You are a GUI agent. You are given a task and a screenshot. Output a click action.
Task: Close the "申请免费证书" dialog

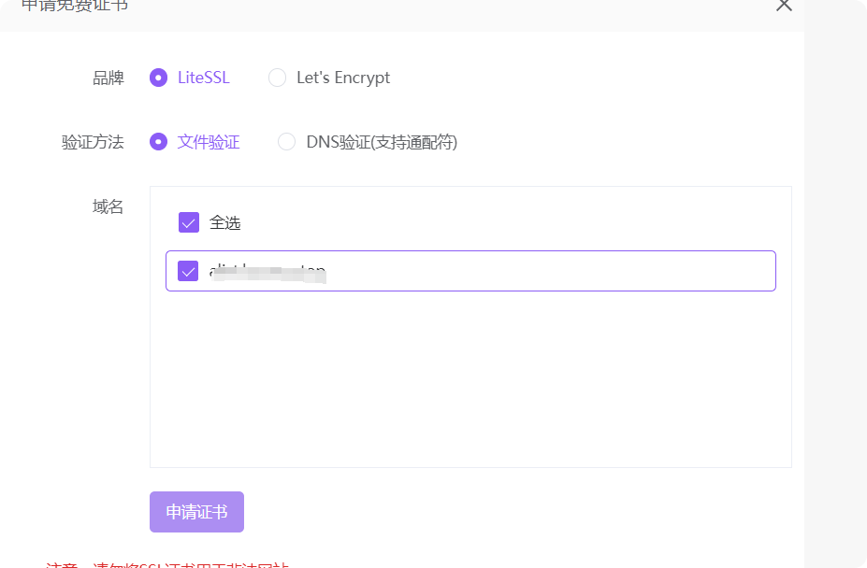[x=784, y=7]
